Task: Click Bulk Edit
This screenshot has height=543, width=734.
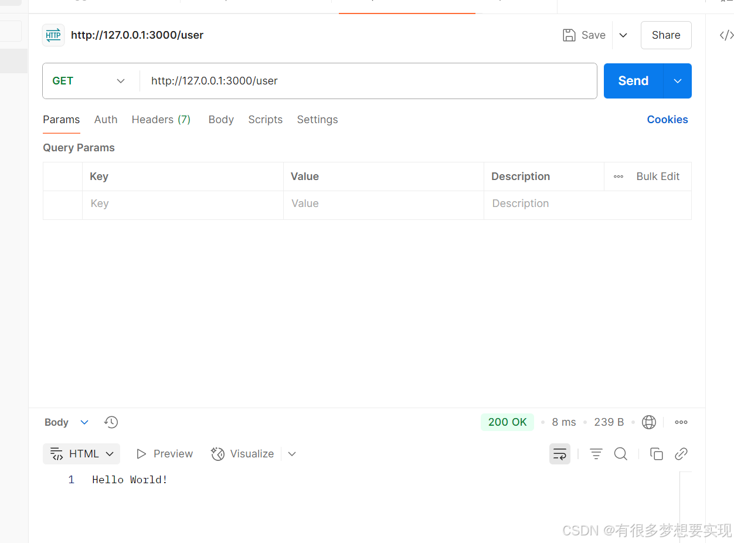Action: pyautogui.click(x=658, y=177)
